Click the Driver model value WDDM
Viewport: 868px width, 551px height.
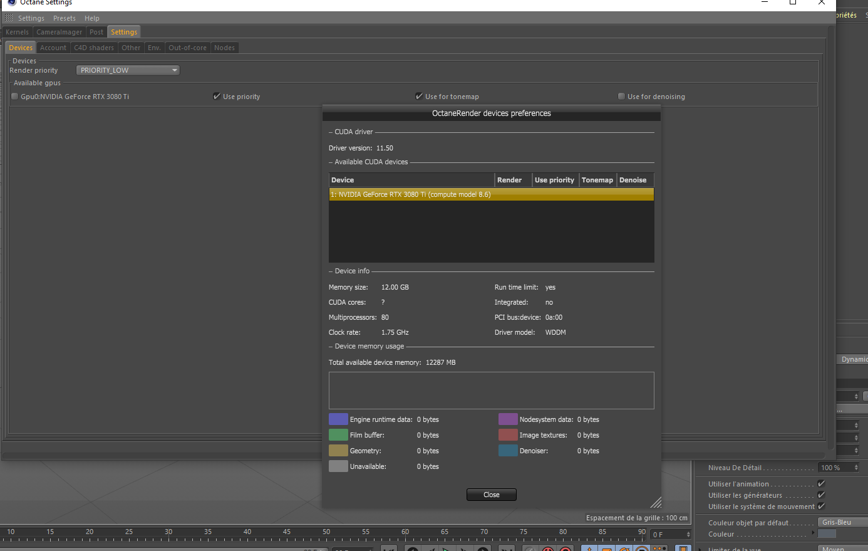click(555, 332)
